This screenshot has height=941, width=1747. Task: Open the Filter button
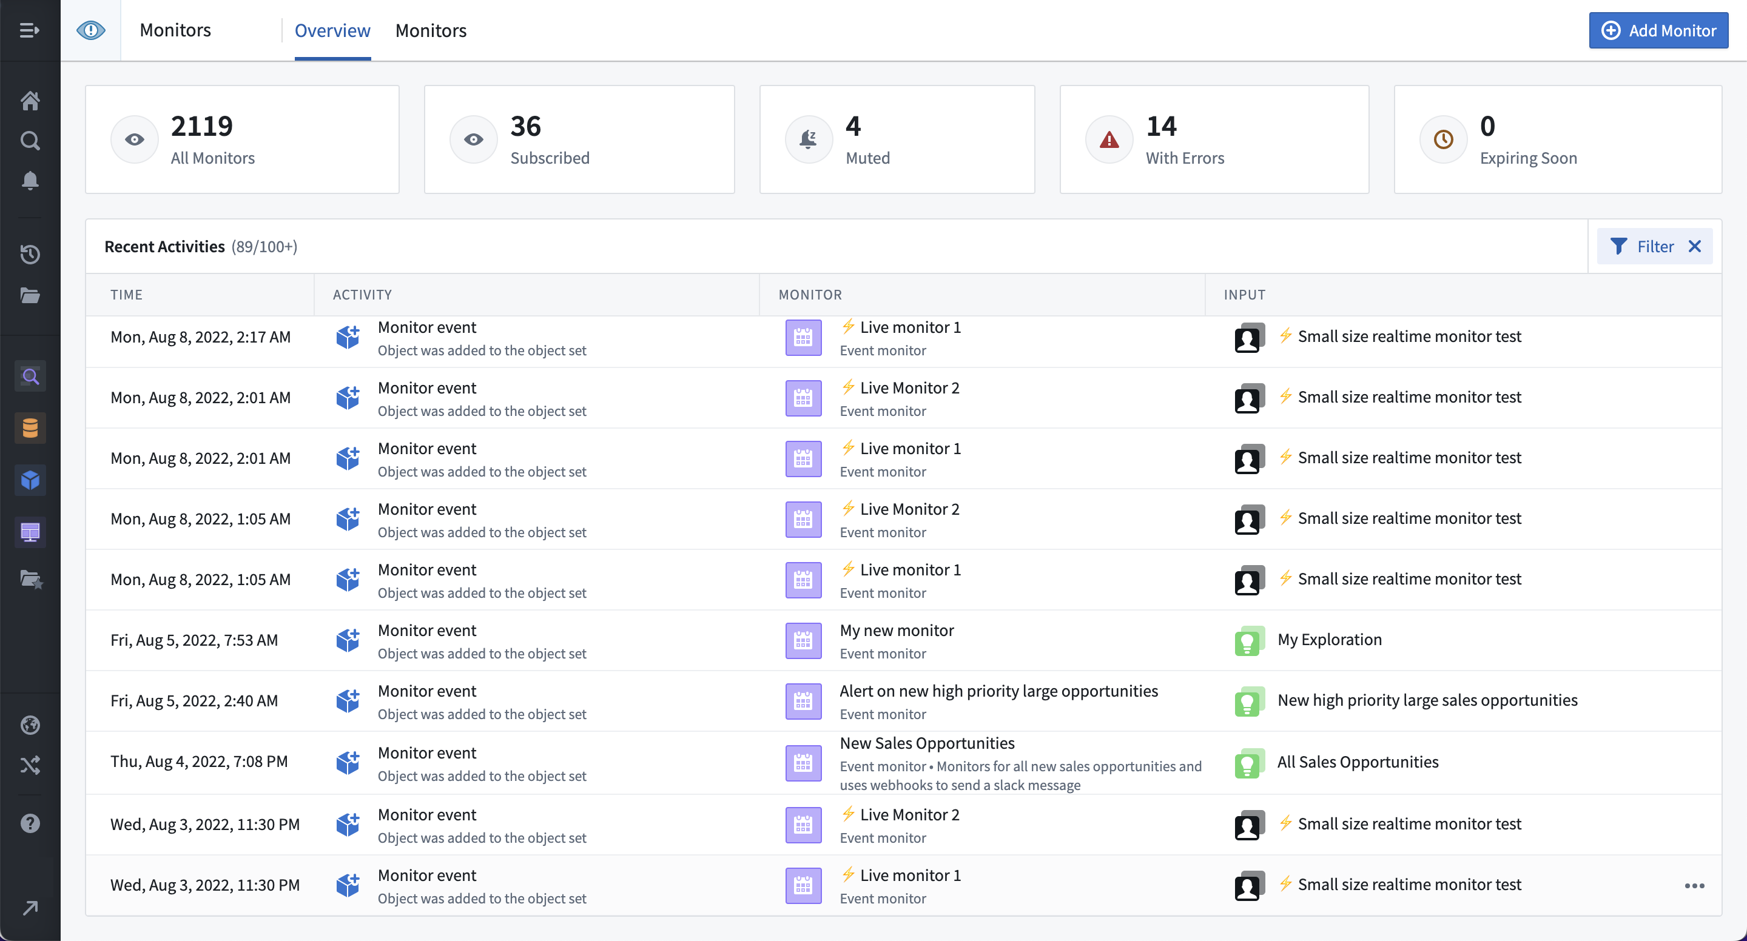1643,246
